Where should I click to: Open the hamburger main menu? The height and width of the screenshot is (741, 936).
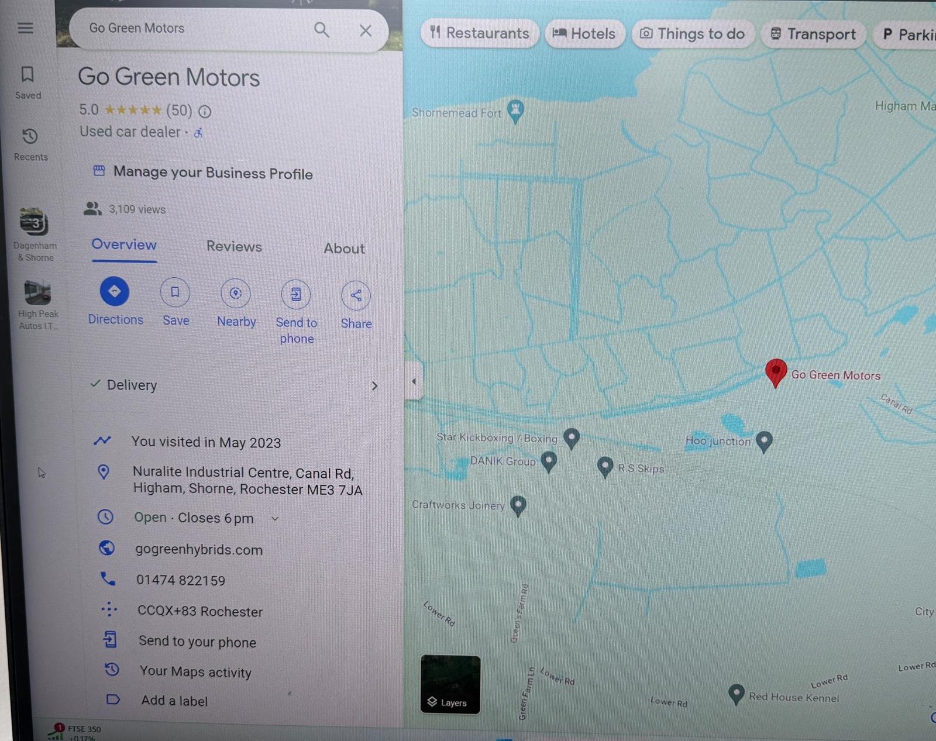click(25, 28)
